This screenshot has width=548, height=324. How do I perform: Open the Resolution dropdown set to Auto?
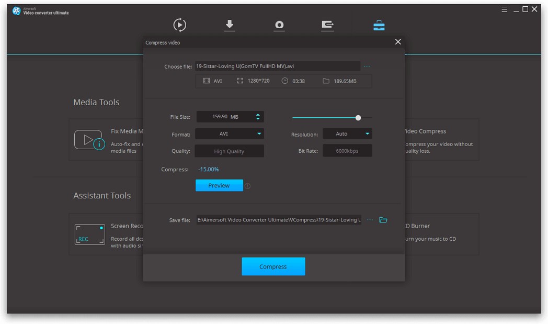tap(347, 134)
